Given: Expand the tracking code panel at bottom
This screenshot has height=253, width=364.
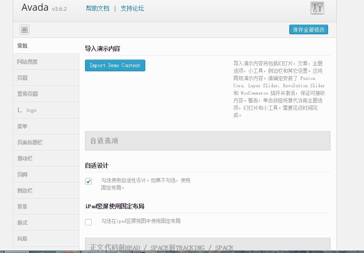Looking at the screenshot, I should 207,247.
